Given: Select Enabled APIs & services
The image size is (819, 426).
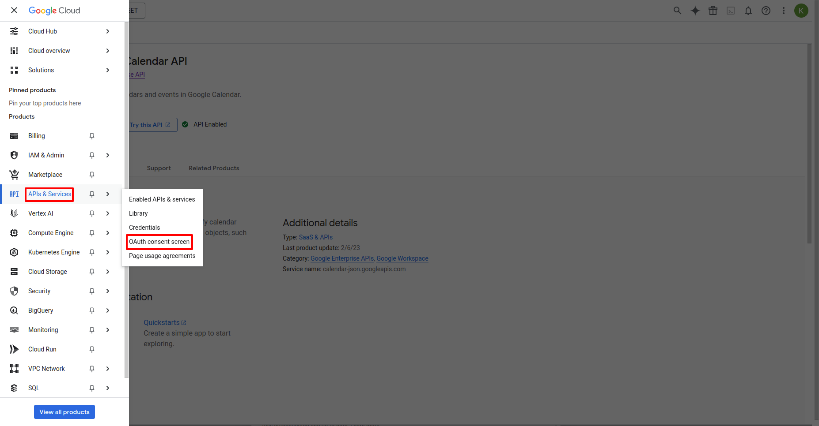Looking at the screenshot, I should point(162,199).
